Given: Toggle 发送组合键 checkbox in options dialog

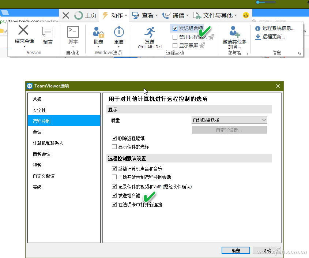Looking at the screenshot, I should pos(114,195).
